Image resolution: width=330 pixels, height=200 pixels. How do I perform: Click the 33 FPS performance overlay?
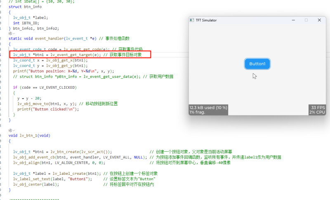(318, 108)
